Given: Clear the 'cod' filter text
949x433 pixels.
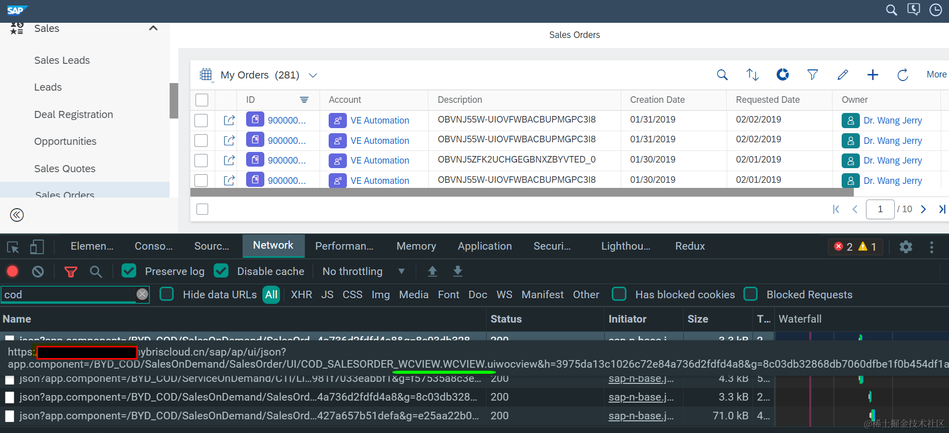Looking at the screenshot, I should pyautogui.click(x=142, y=294).
